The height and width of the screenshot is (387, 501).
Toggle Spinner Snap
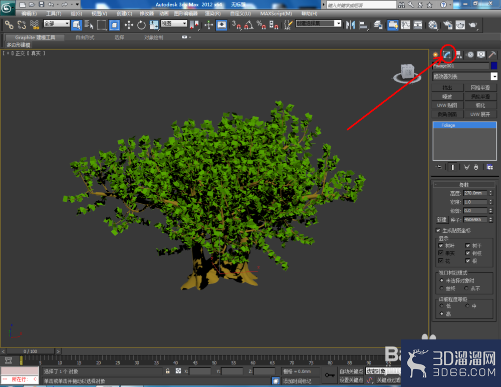[274, 25]
